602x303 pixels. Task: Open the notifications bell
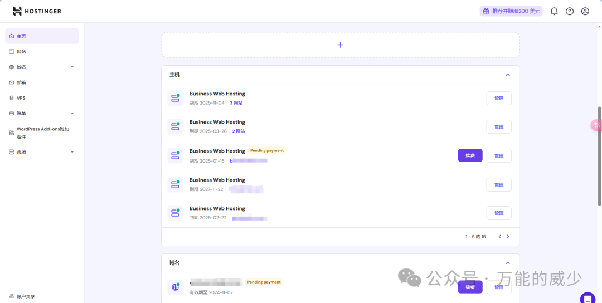click(554, 11)
